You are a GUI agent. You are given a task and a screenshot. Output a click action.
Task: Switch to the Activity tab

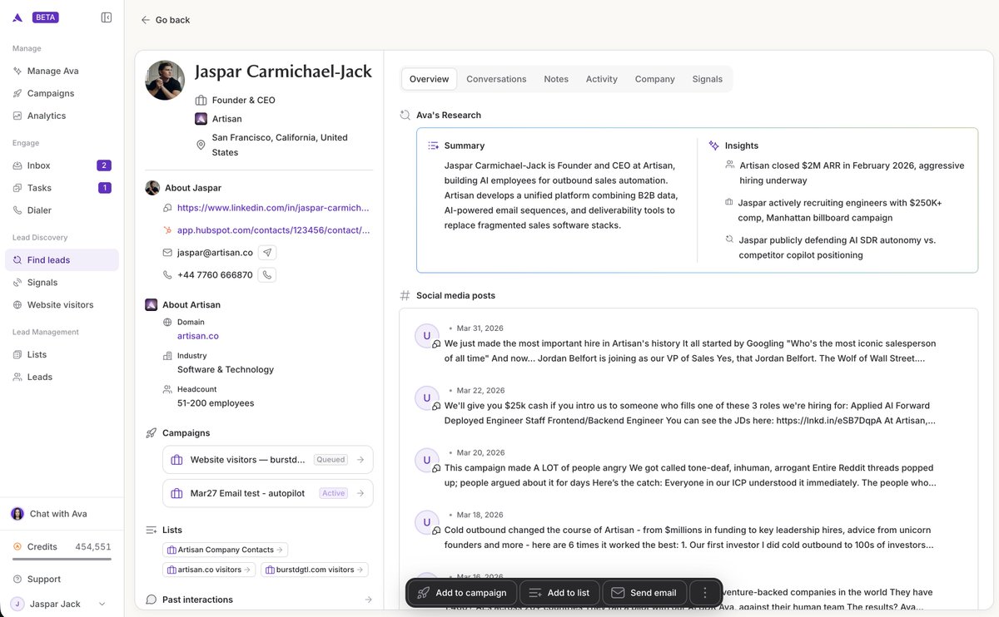tap(602, 79)
